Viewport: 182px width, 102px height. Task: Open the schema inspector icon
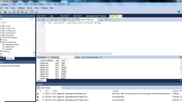[x=5, y=12]
